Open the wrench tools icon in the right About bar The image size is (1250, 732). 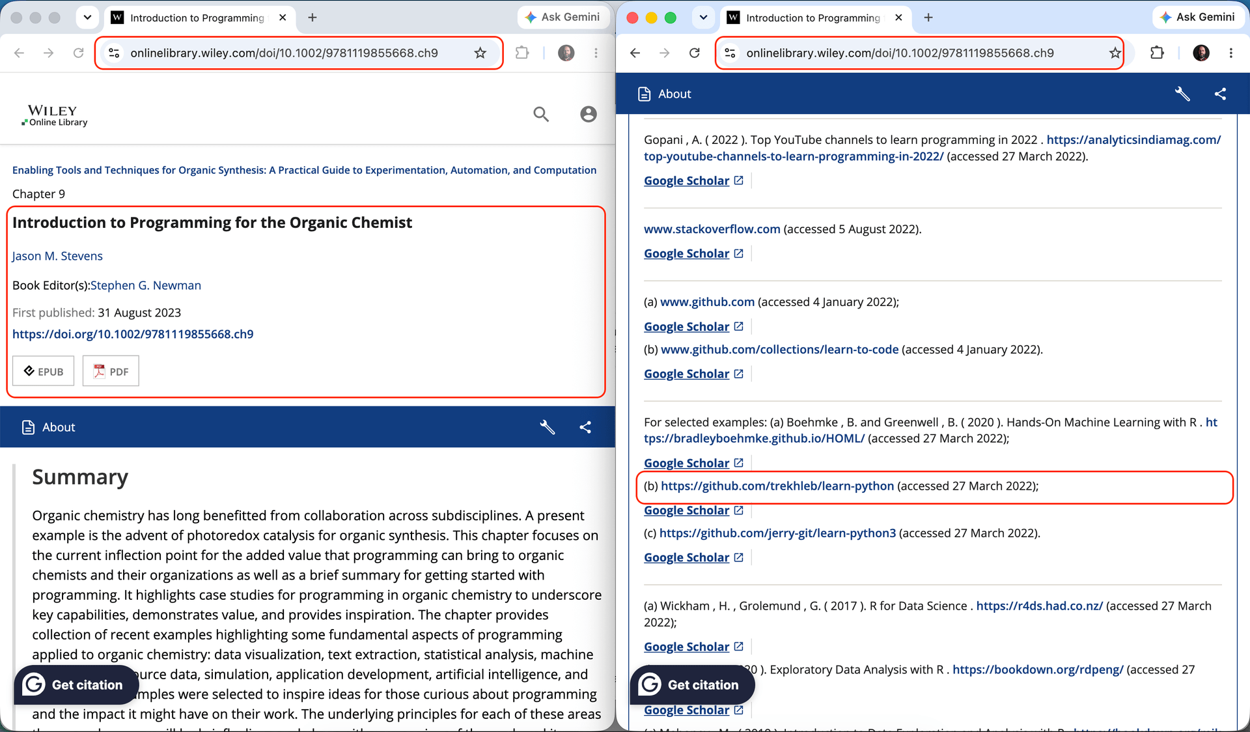[1182, 94]
